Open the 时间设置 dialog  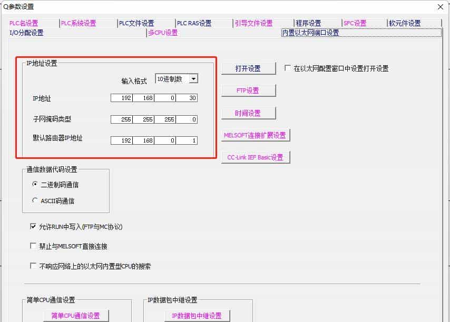click(248, 113)
